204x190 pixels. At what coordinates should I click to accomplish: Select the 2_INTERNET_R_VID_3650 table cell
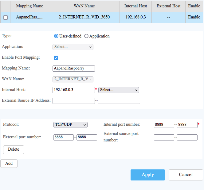click(x=84, y=17)
